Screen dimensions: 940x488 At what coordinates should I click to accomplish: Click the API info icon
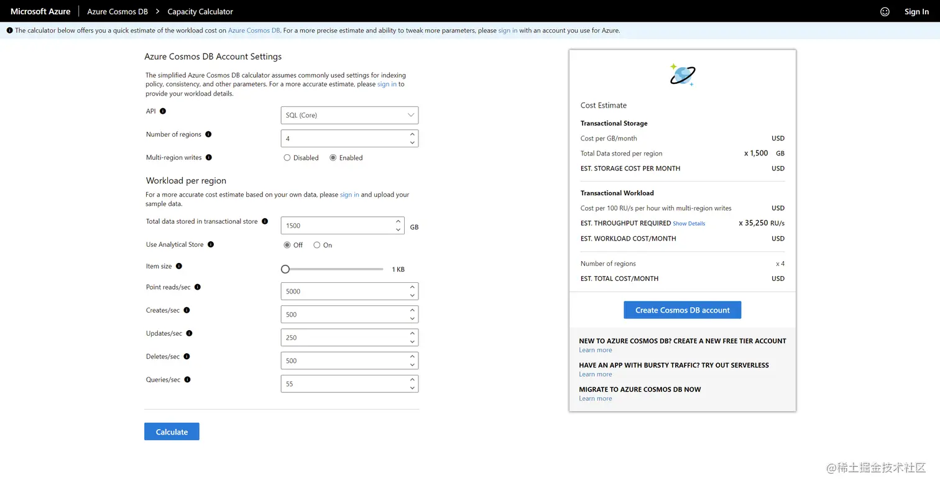coord(164,111)
